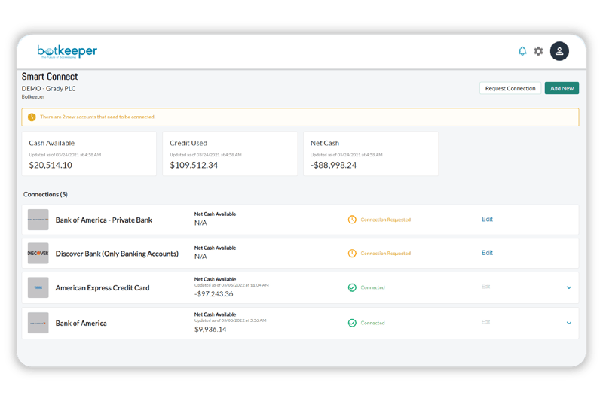Click Connected status in the last Bank of America row
Screen dimensions: 603x401
click(372, 323)
